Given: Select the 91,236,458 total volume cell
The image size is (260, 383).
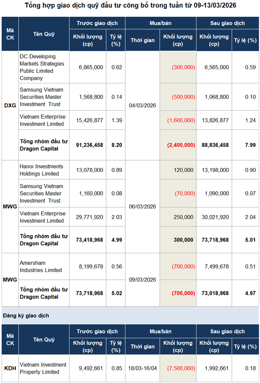Looking at the screenshot, I should coord(89,145).
